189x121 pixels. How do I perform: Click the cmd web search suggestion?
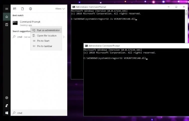click(21, 37)
